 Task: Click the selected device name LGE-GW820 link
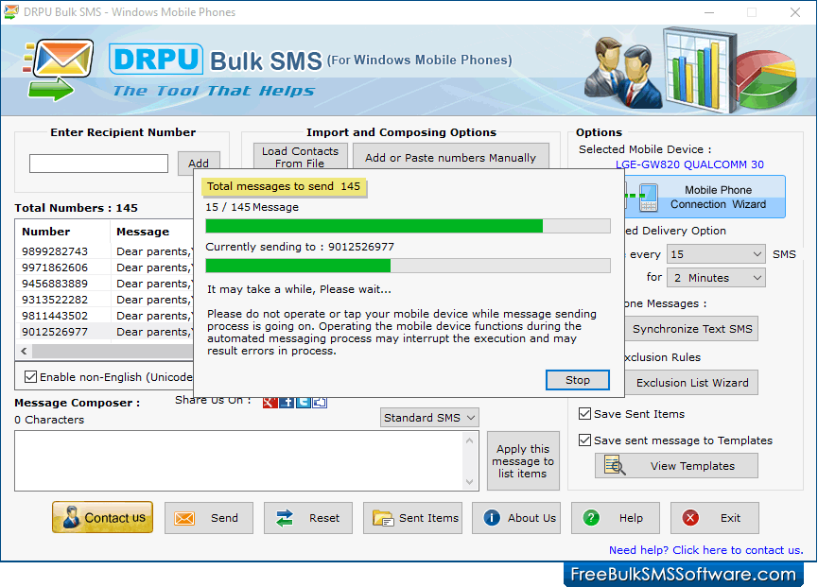tap(689, 164)
